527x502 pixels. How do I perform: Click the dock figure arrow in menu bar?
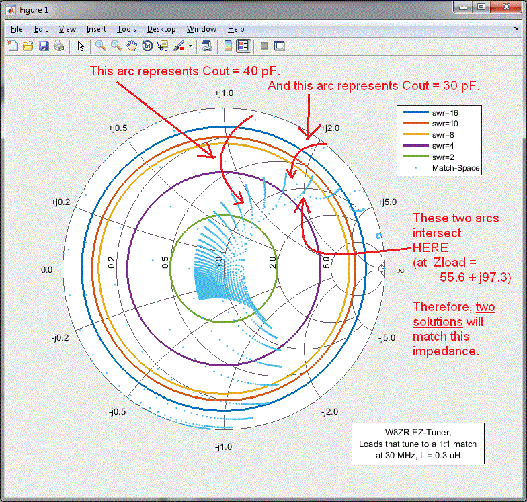click(x=516, y=29)
